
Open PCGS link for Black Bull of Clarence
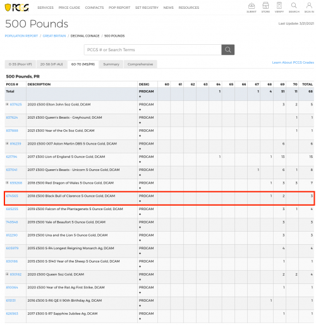(x=12, y=196)
